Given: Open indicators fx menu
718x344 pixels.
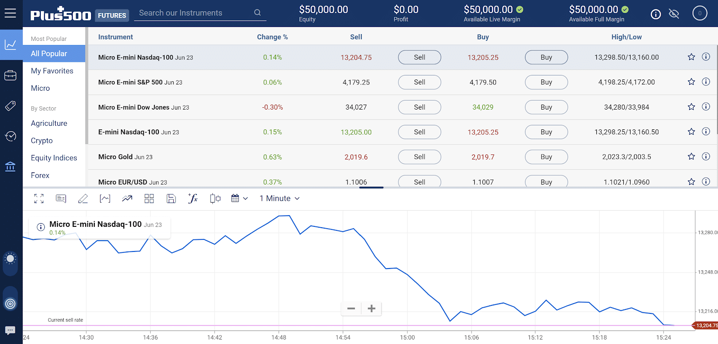Looking at the screenshot, I should coord(193,198).
